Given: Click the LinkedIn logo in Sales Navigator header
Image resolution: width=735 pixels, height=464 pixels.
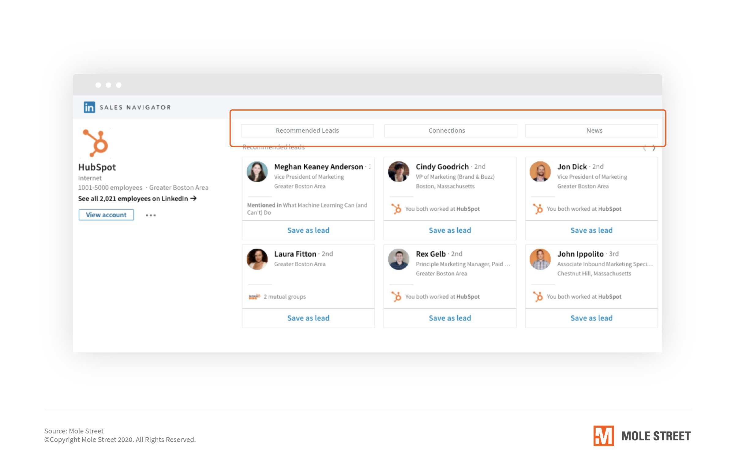Looking at the screenshot, I should tap(89, 107).
